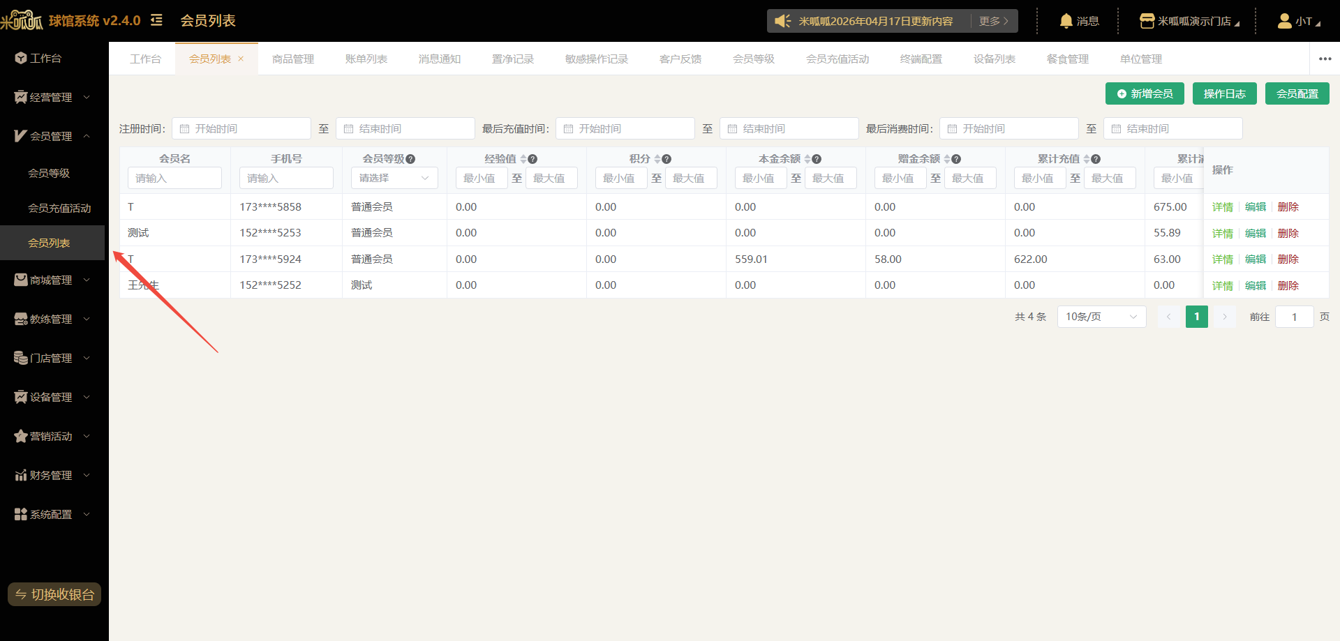1340x641 pixels.
Task: Click 编辑 for member 152****5253
Action: pos(1256,233)
